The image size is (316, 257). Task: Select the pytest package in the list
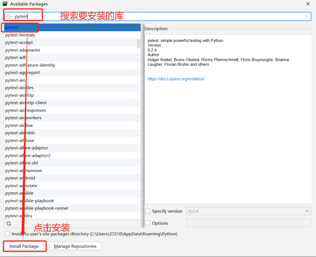(72, 27)
